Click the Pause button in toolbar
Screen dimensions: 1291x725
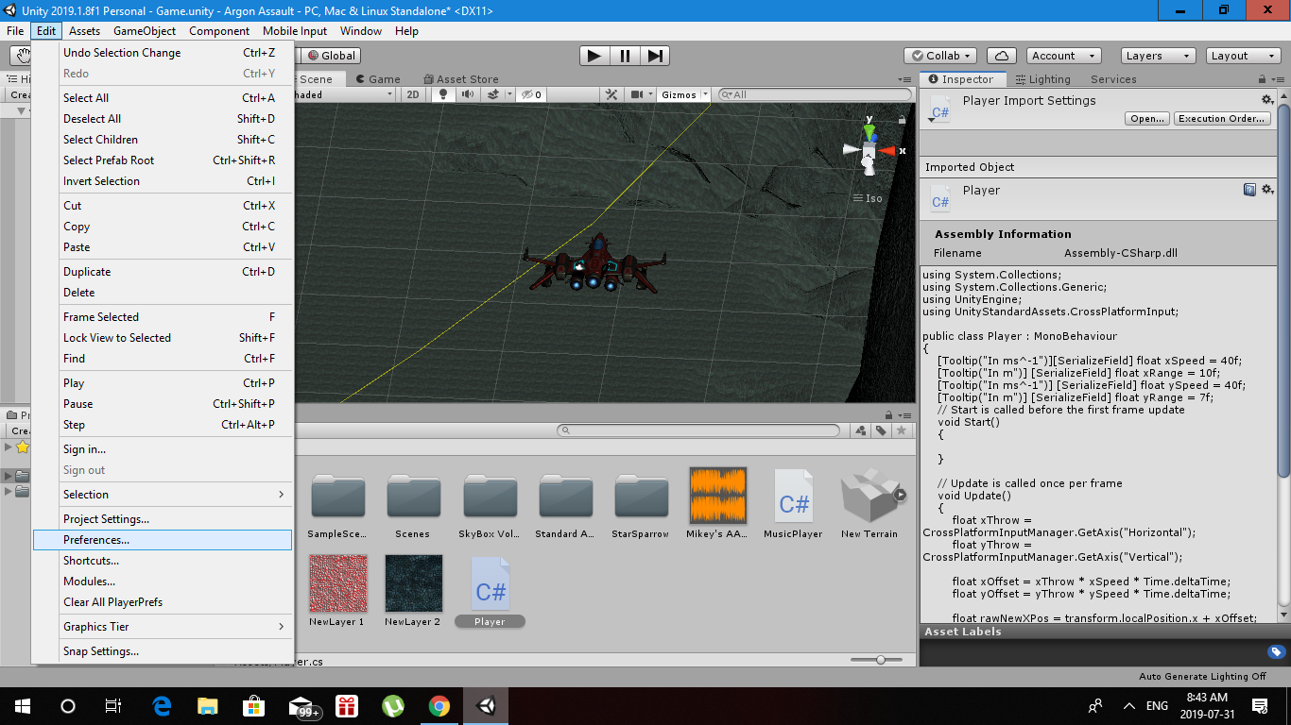[x=625, y=56]
